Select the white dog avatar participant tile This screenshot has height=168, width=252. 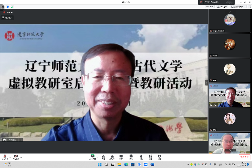click(x=229, y=20)
